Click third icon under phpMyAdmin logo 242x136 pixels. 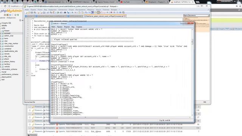click(x=10, y=15)
